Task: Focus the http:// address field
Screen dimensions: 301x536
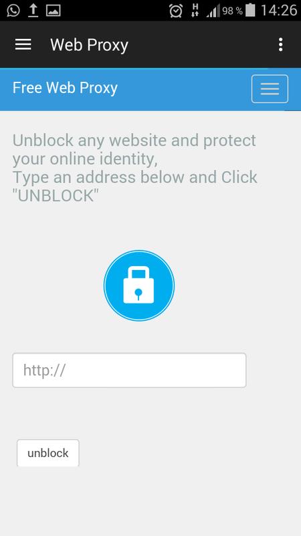Action: click(129, 371)
